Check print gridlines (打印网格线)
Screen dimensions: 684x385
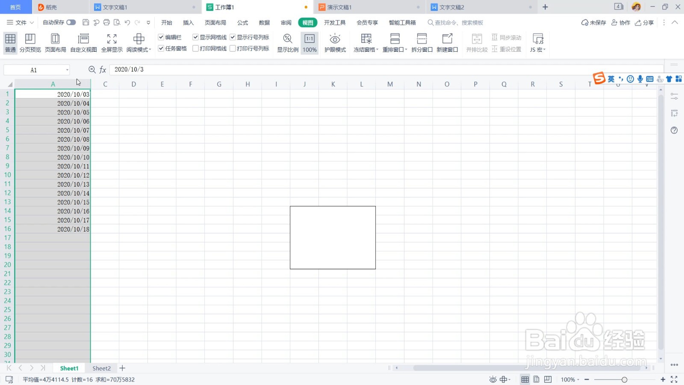[195, 48]
